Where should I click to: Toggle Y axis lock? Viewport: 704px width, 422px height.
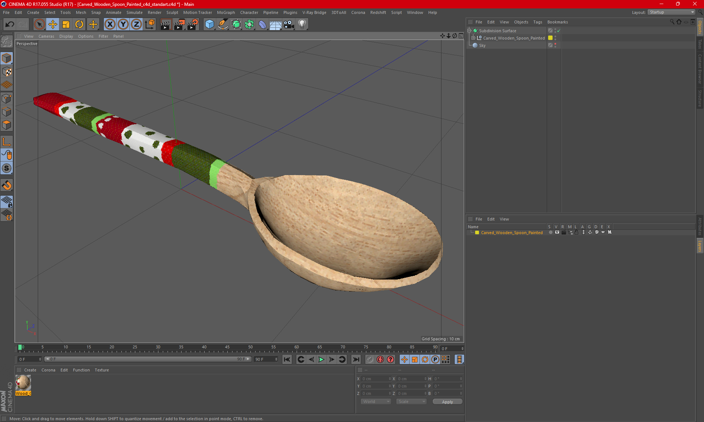(x=123, y=25)
